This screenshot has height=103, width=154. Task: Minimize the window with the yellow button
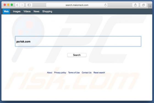tap(8, 5)
